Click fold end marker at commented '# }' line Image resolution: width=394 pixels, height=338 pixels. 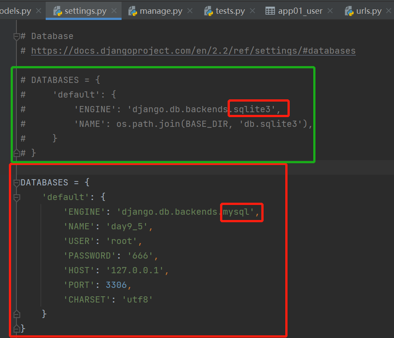click(x=16, y=153)
